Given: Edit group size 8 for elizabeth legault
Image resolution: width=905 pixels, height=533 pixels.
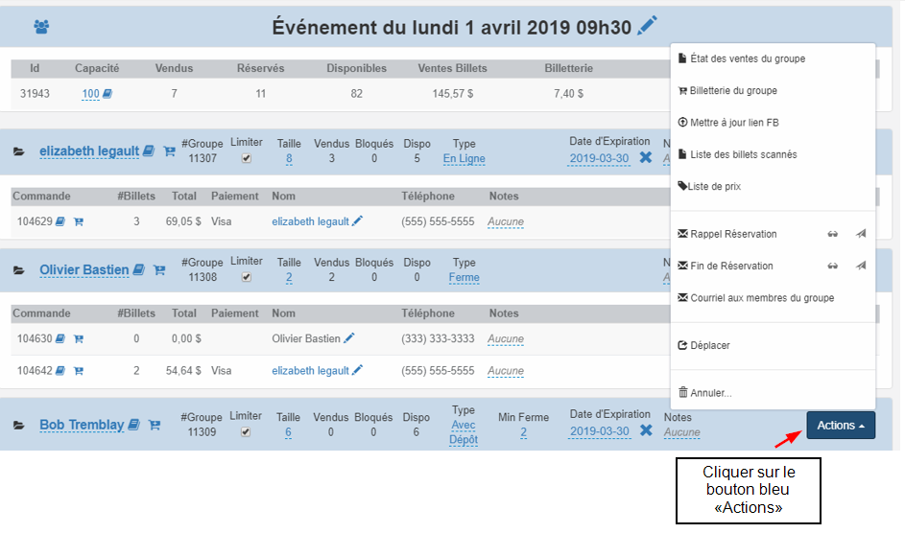Looking at the screenshot, I should (289, 158).
